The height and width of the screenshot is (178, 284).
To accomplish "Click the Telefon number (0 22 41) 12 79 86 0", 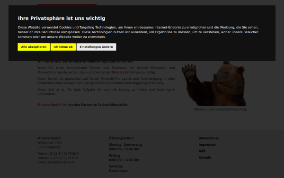I will click(64, 153).
